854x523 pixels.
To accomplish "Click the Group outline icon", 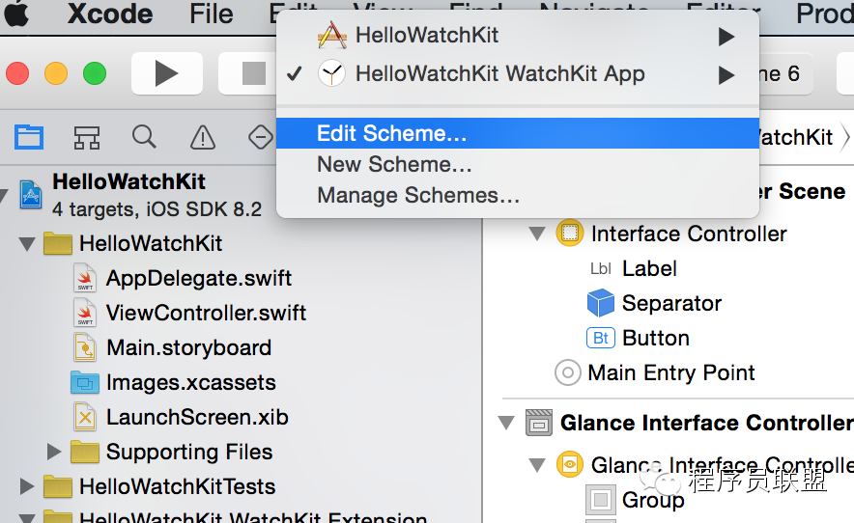I will [x=601, y=500].
